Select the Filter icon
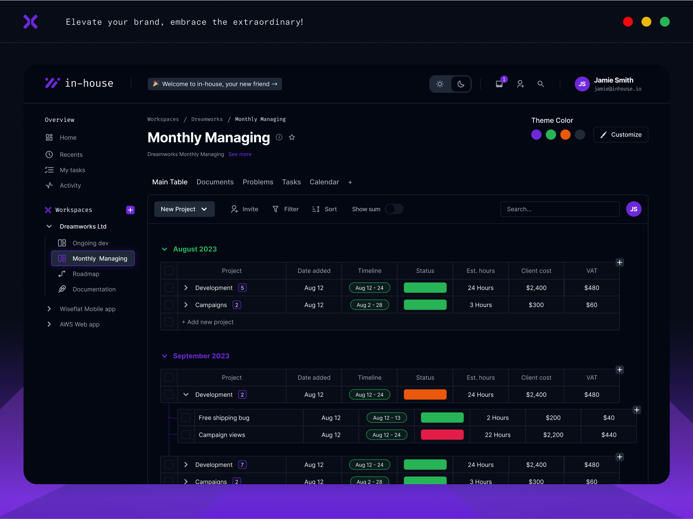Image resolution: width=693 pixels, height=519 pixels. (x=275, y=209)
